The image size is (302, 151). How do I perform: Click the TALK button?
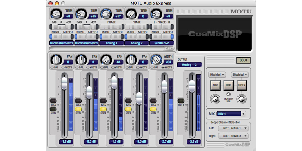pos(215,86)
